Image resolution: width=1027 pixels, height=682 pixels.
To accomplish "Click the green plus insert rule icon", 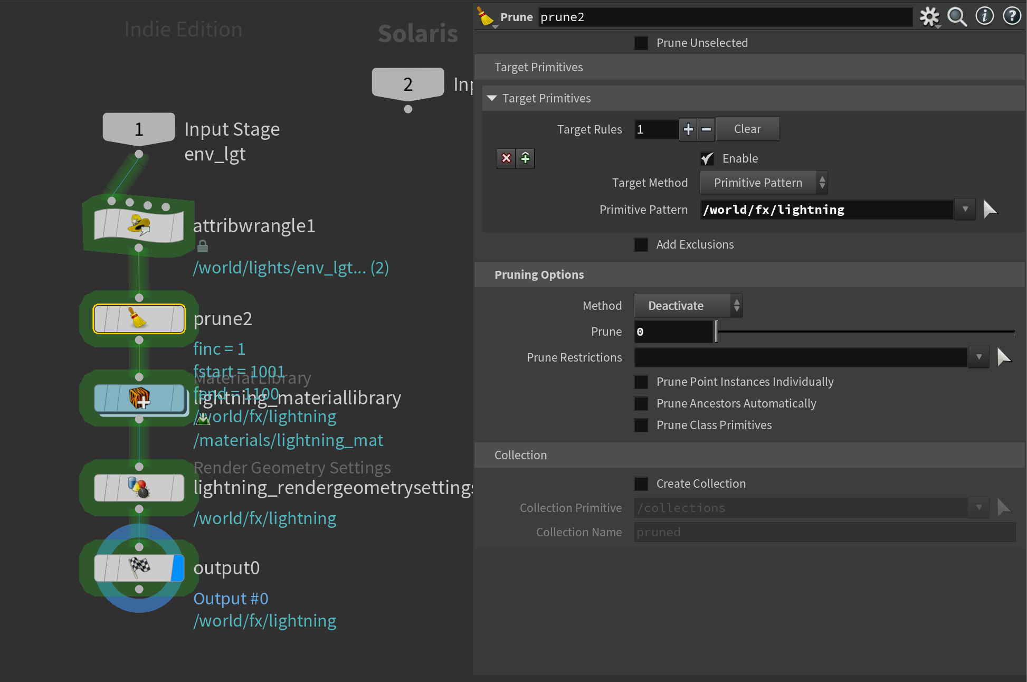I will tap(525, 158).
